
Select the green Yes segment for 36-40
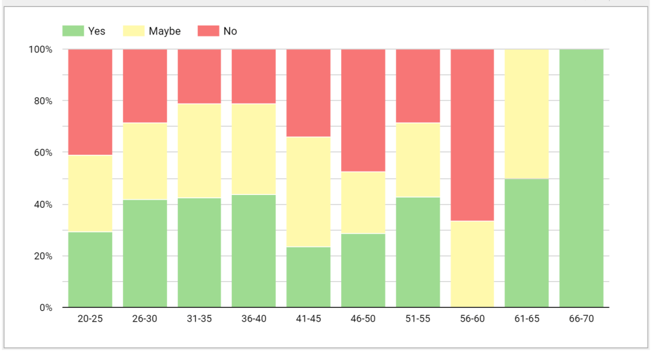point(254,251)
